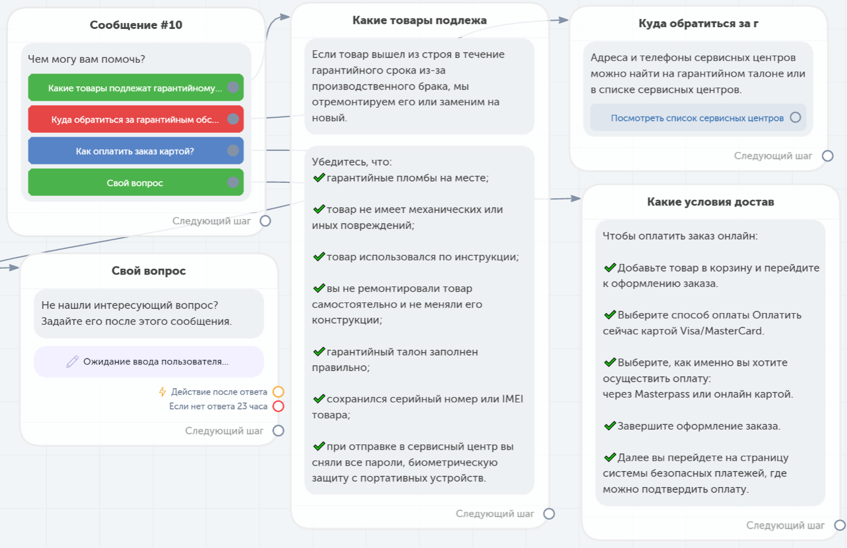Click connector dot on 'Как оплатить заказ картой?' button
Image resolution: width=847 pixels, height=548 pixels.
tap(233, 151)
